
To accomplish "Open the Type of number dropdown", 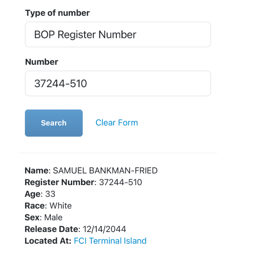I will coord(118,34).
